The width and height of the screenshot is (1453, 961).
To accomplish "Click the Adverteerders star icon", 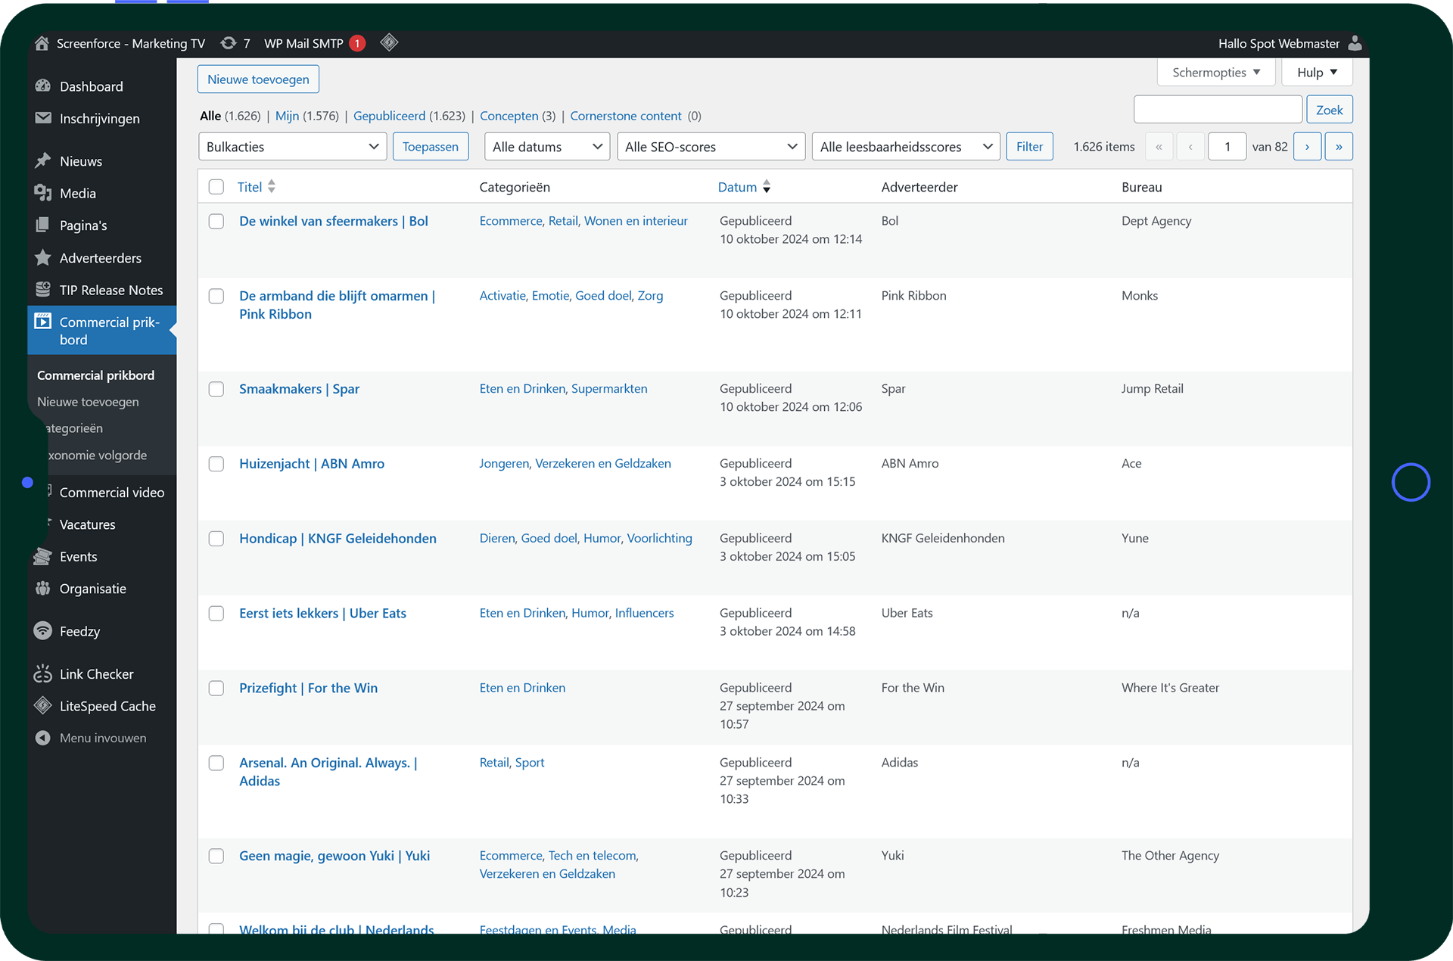I will tap(43, 258).
